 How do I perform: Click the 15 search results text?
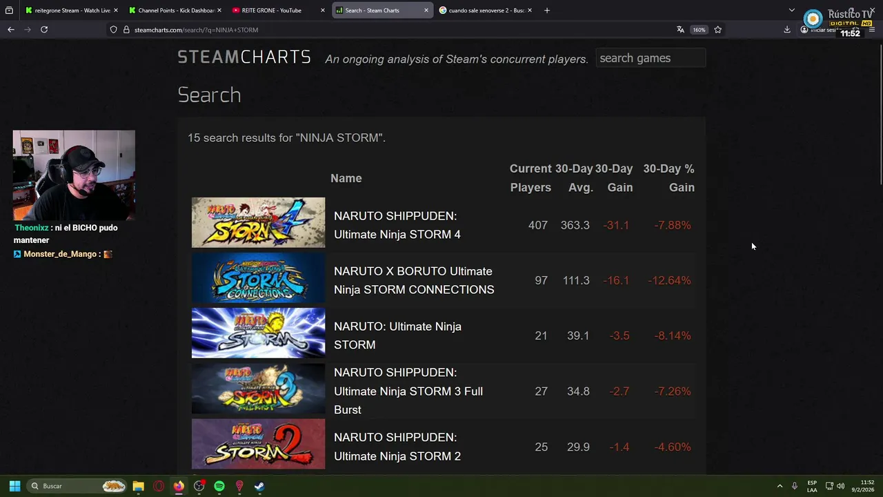286,137
